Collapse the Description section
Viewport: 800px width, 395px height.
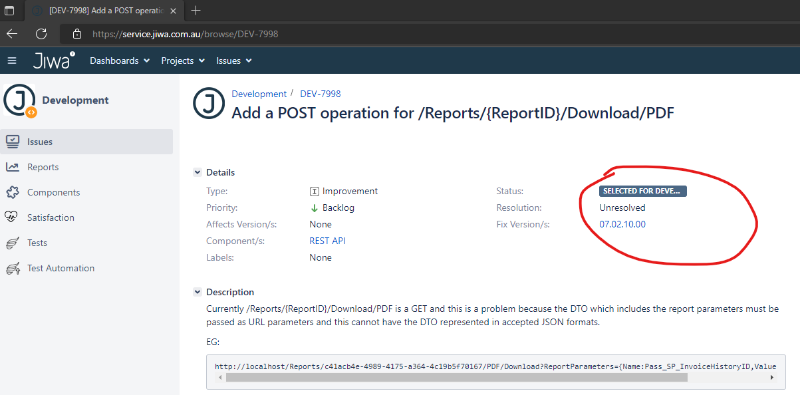tap(198, 292)
